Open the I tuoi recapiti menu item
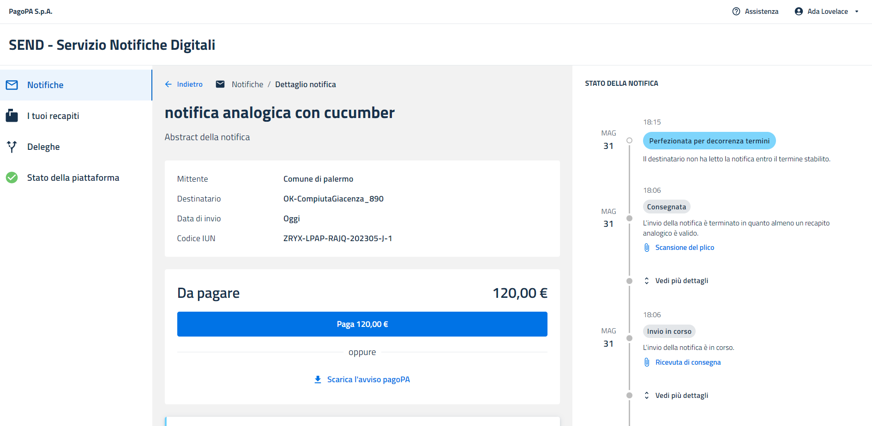872x426 pixels. [53, 116]
